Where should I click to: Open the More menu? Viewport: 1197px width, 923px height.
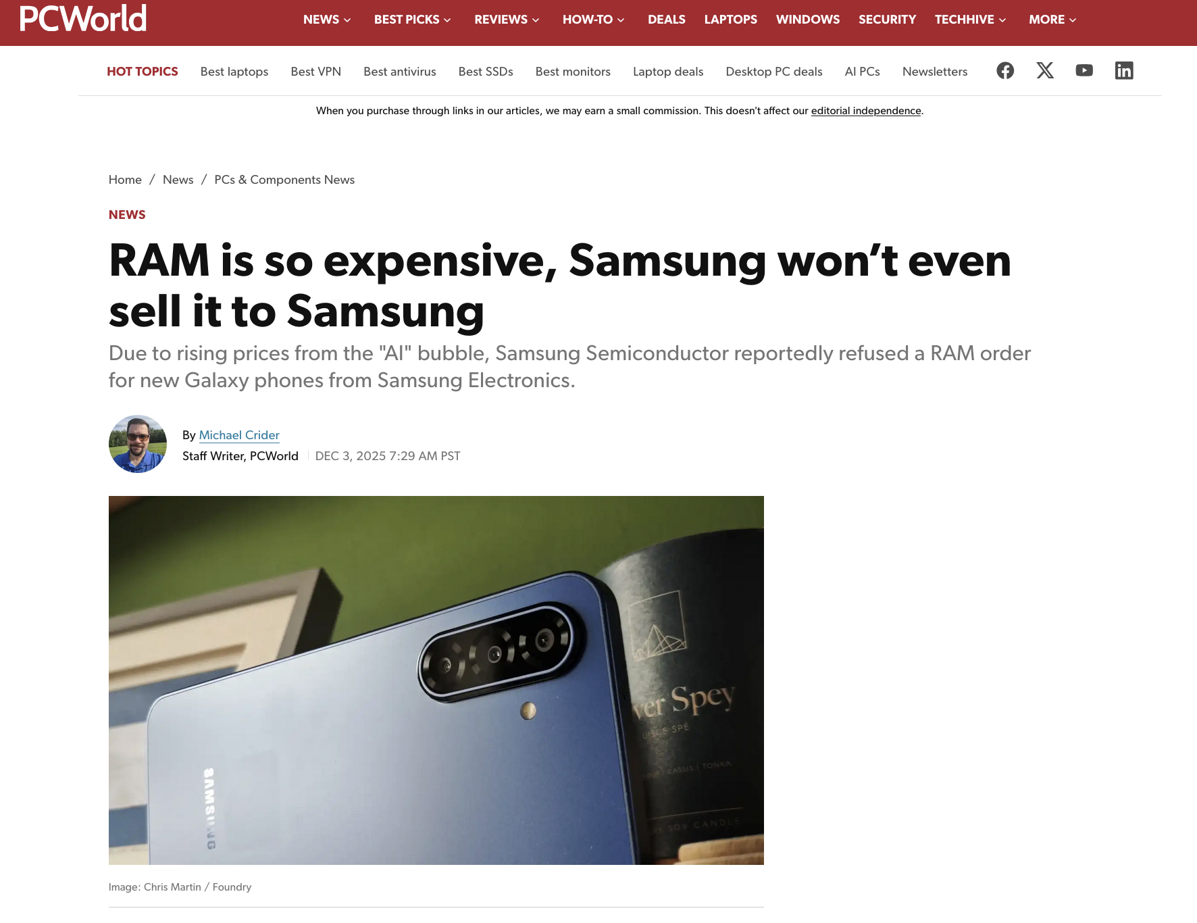pyautogui.click(x=1052, y=20)
